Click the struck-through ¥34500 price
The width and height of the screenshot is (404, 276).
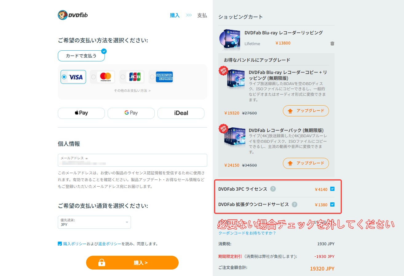tap(249, 165)
